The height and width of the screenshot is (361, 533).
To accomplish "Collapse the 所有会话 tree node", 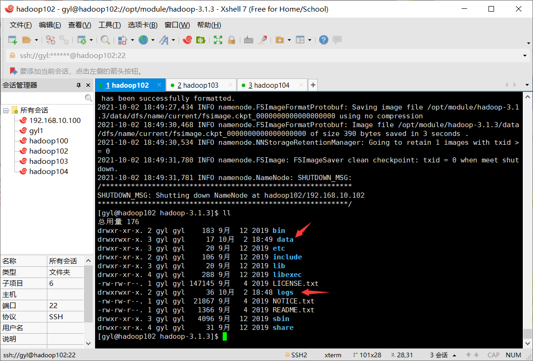I will click(x=6, y=110).
